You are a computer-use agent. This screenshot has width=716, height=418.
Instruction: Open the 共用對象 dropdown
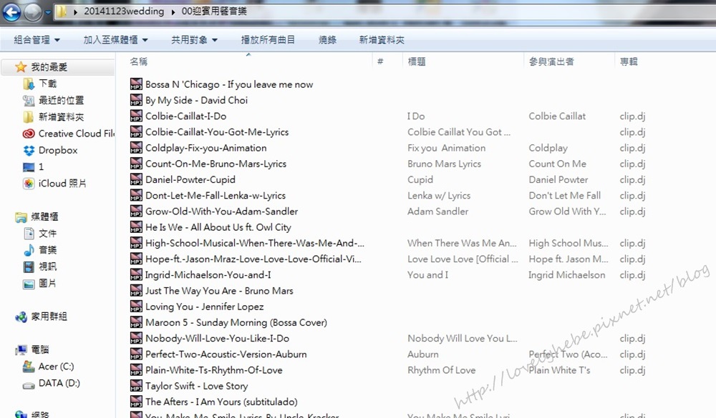(194, 40)
